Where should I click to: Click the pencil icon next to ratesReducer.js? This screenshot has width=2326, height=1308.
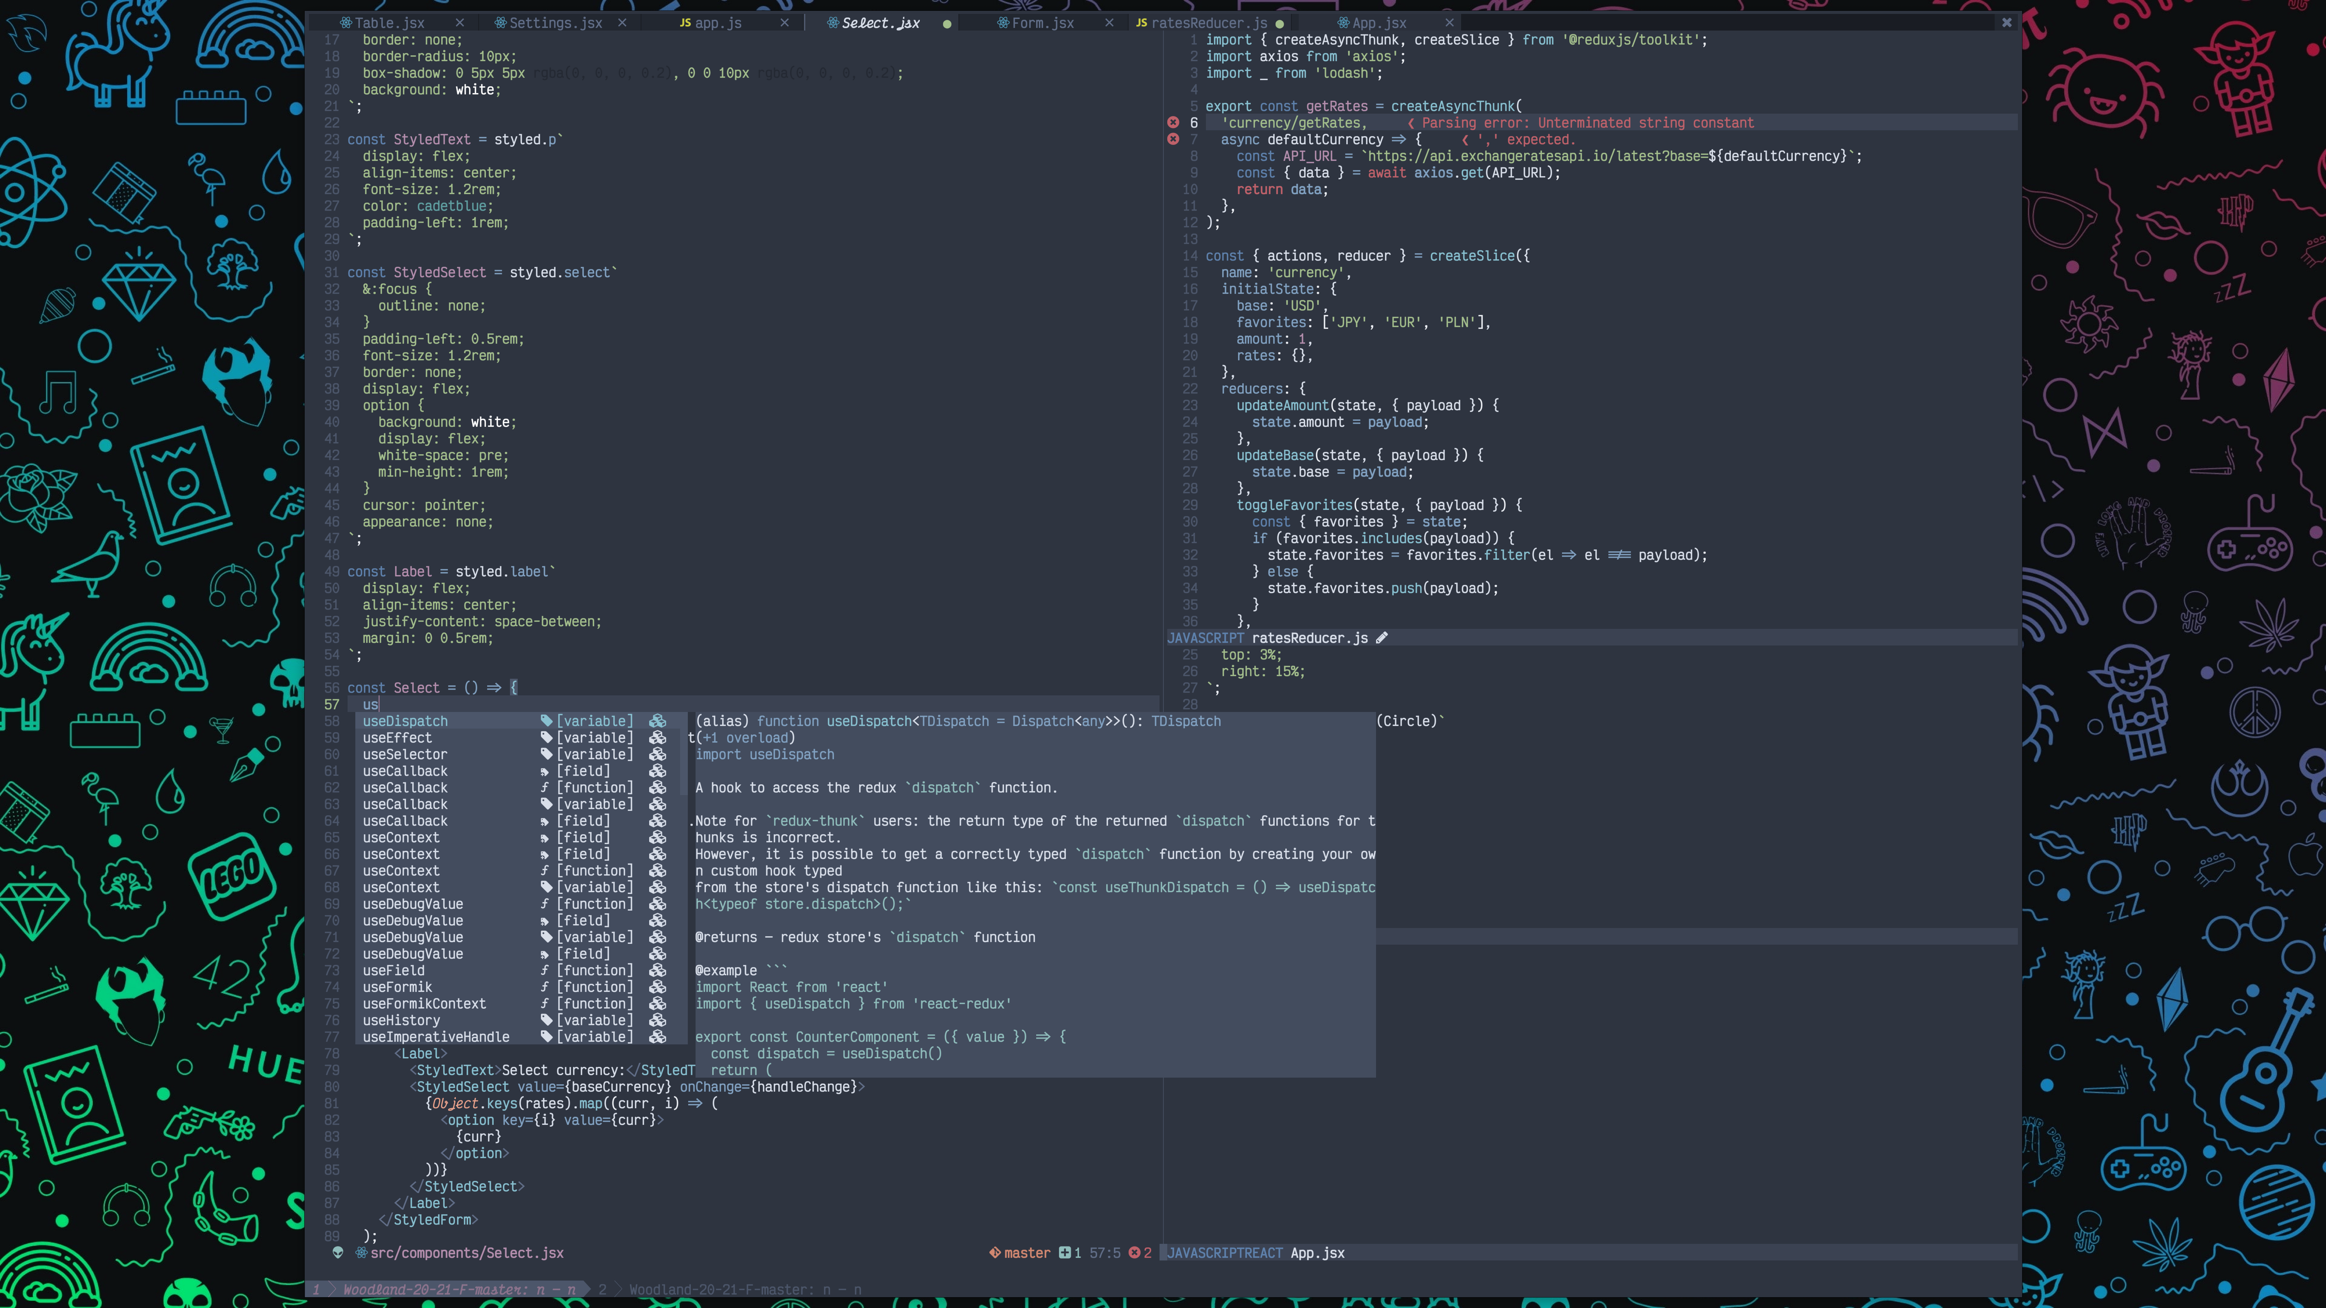point(1381,638)
